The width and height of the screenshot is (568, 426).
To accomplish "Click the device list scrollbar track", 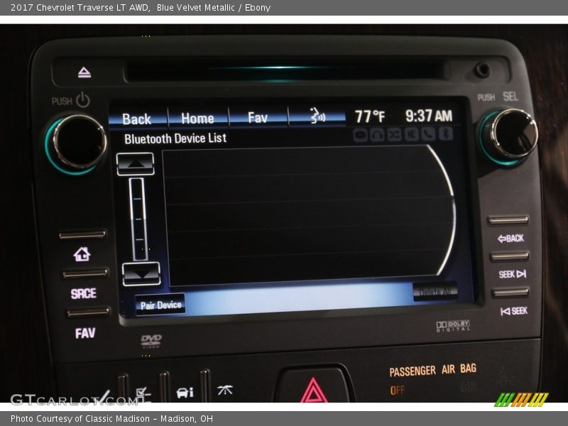I will (x=137, y=219).
